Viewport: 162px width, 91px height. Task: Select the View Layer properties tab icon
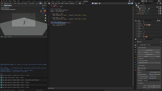pos(135,50)
